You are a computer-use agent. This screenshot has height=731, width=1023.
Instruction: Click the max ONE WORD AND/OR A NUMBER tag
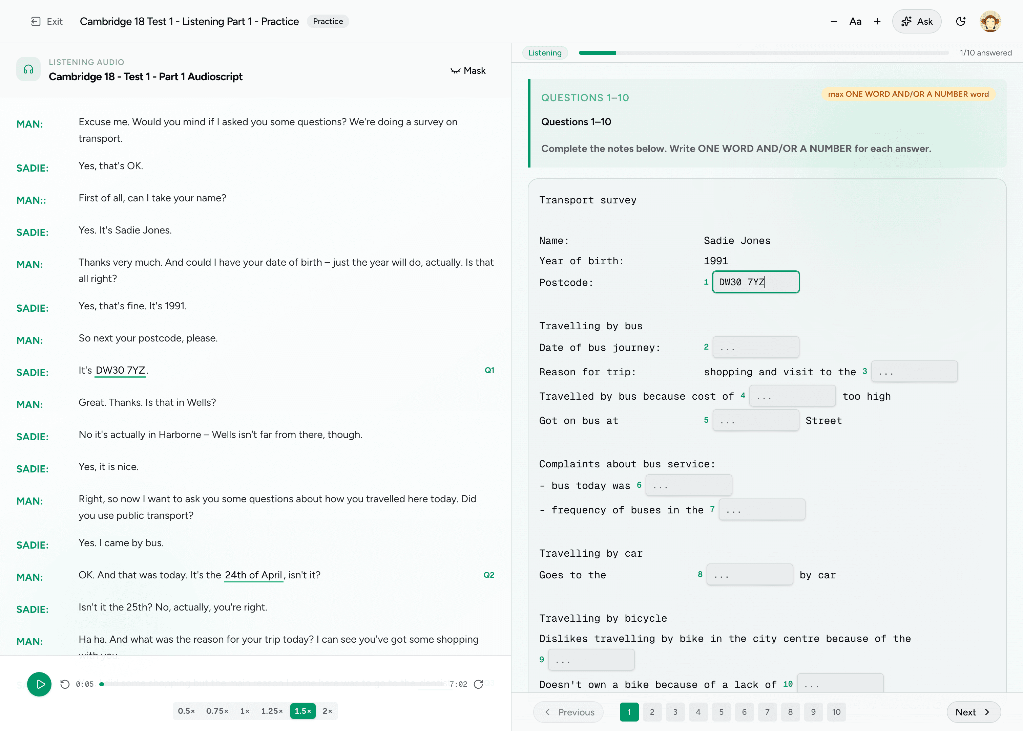[x=908, y=94]
